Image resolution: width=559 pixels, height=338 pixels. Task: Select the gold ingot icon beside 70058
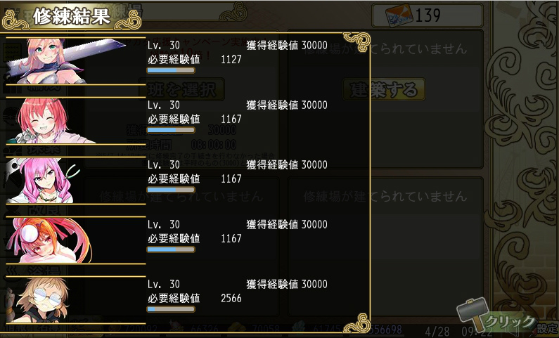(x=237, y=328)
